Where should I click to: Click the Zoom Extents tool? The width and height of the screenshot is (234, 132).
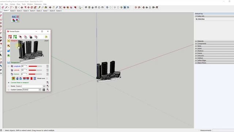tap(60, 7)
